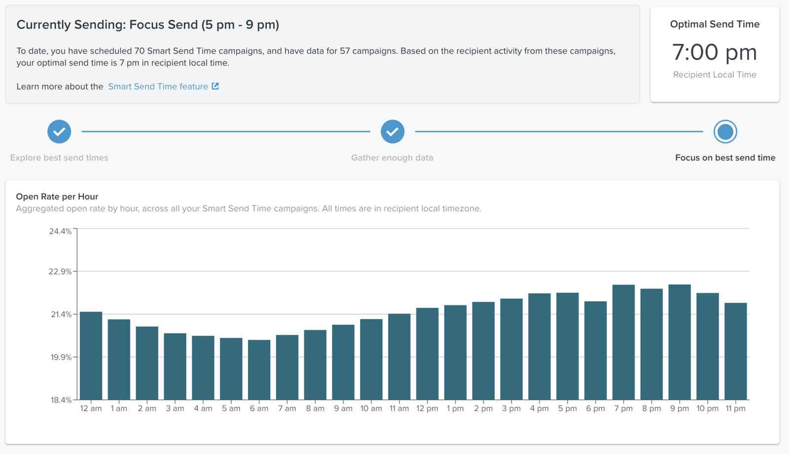Open the Smart Send Time feature link
Screen dimensions: 789x454
click(158, 86)
